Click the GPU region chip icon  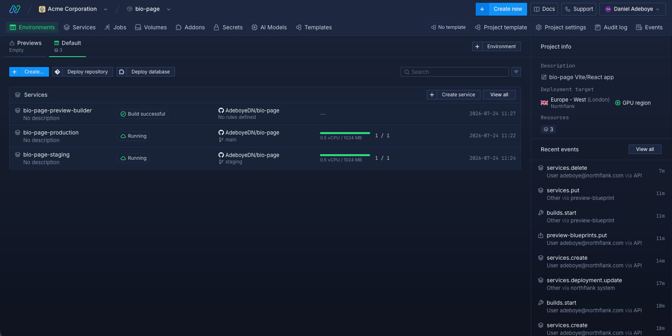point(618,103)
